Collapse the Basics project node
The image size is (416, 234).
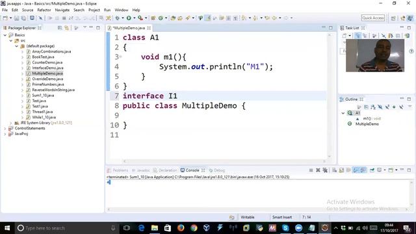pyautogui.click(x=5, y=35)
